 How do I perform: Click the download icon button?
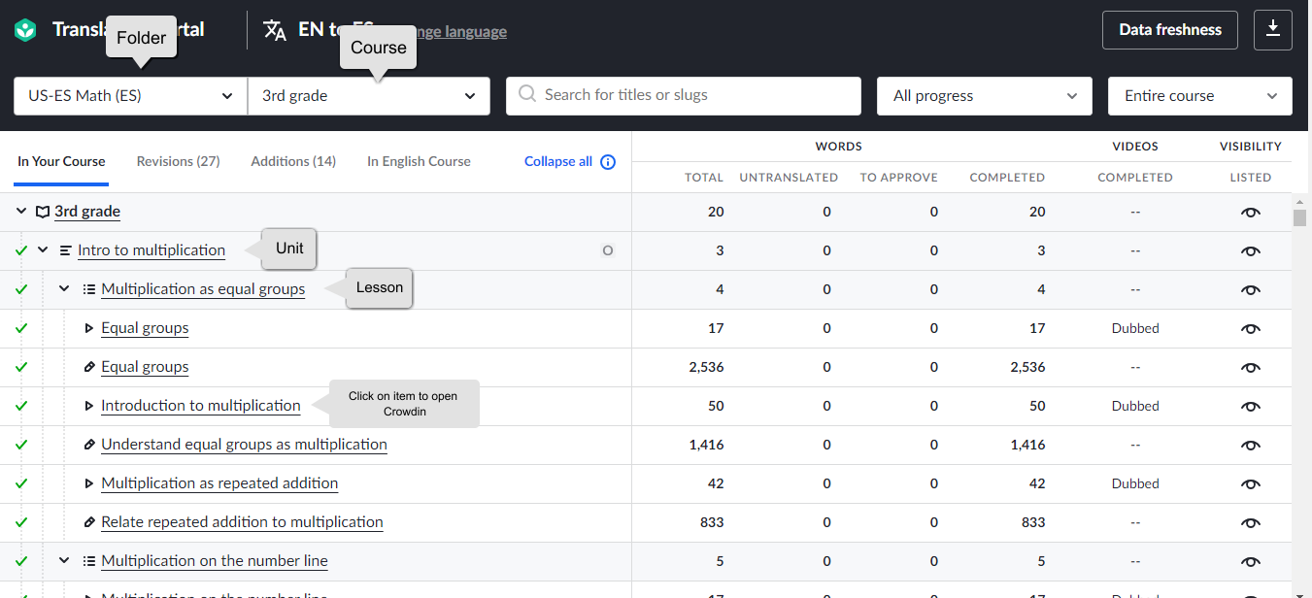tap(1273, 29)
